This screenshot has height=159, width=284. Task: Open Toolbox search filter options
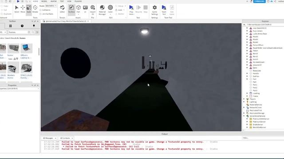click(37, 32)
